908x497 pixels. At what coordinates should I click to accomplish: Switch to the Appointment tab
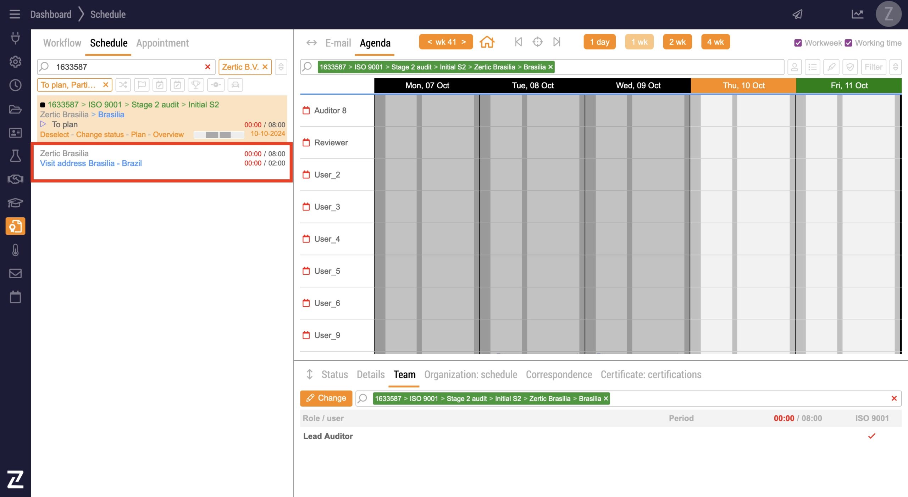click(x=162, y=43)
